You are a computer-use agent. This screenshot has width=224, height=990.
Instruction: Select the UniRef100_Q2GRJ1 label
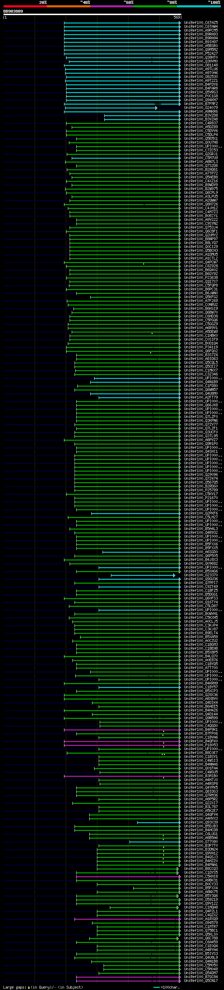pyautogui.click(x=201, y=154)
